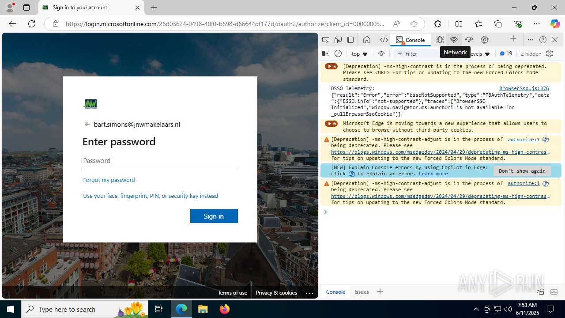565x318 pixels.
Task: Open Browser essentials heart icon
Action: (x=517, y=24)
